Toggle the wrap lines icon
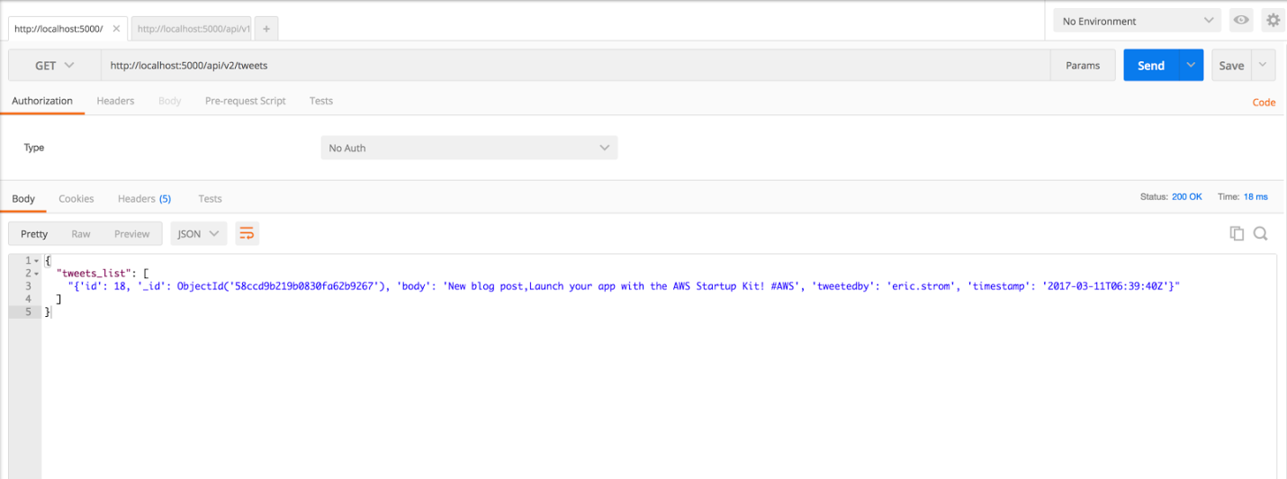The image size is (1287, 479). [246, 233]
